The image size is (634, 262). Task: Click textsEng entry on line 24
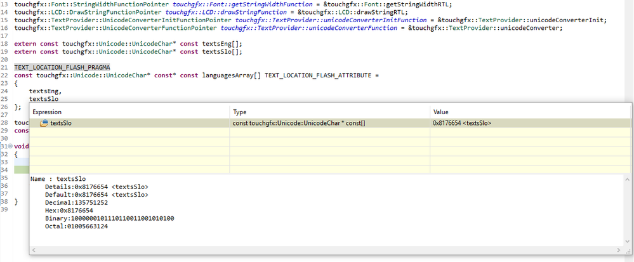pos(44,91)
